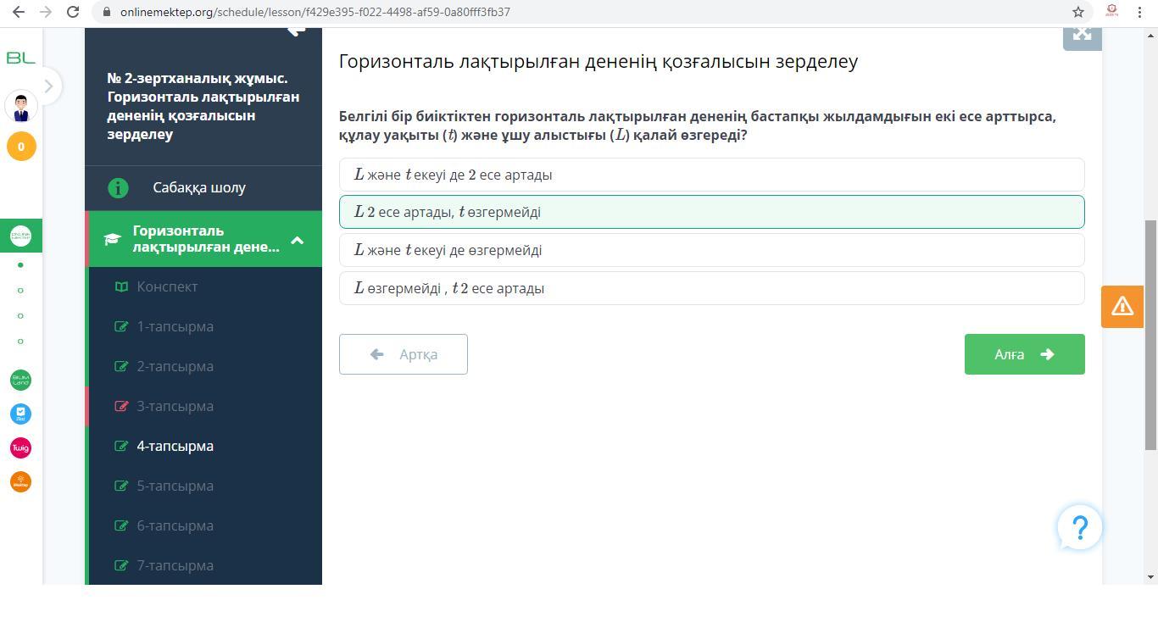Open 6-тапсырма
The height and width of the screenshot is (617, 1158).
(175, 525)
